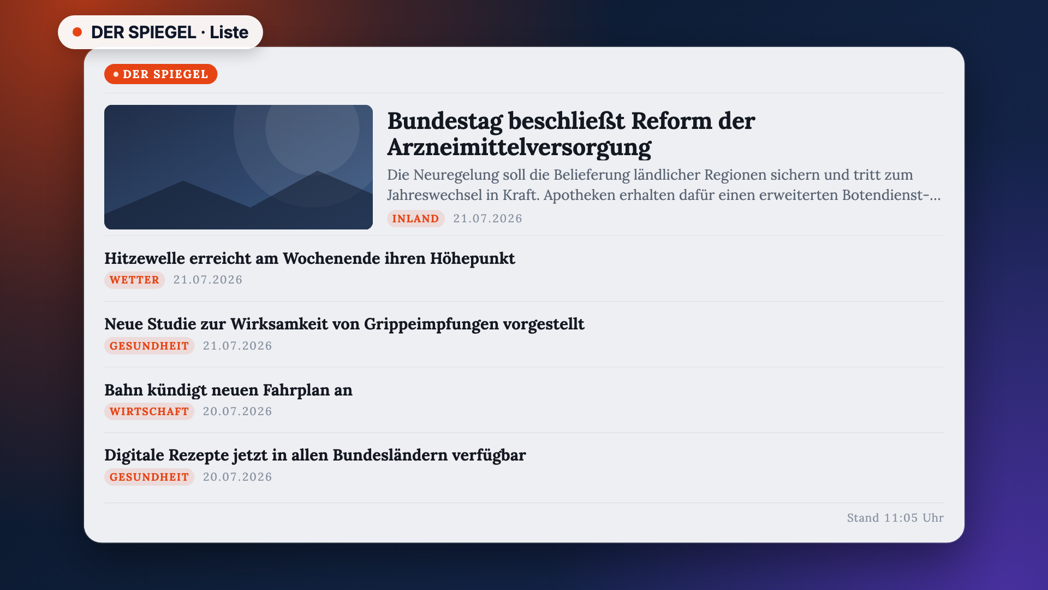Select the "DER SPIEGEL · Liste" title pill
The height and width of the screenshot is (590, 1048).
[x=160, y=32]
